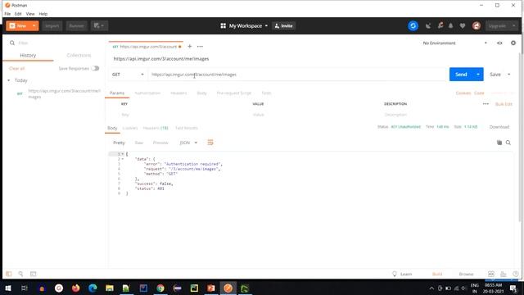
Task: Click the Invite button
Action: (284, 25)
